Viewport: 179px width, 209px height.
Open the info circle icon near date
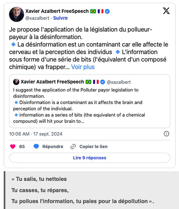point(166,134)
